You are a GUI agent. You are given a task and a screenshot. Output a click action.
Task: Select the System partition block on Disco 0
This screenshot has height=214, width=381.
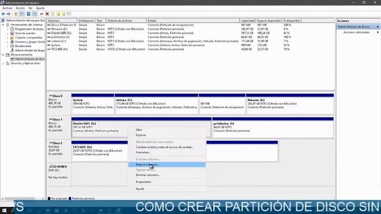coord(93,104)
